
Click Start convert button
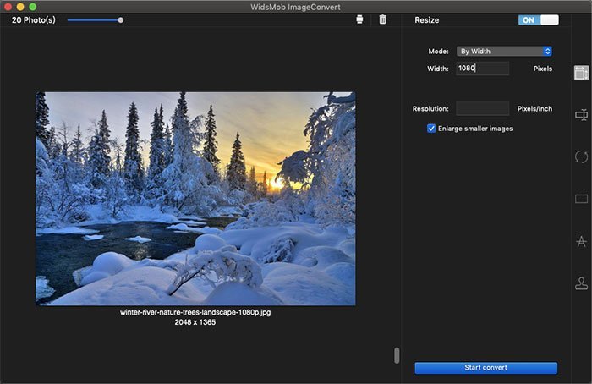point(486,368)
